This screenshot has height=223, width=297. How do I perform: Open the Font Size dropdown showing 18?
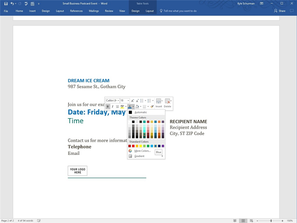coord(128,100)
